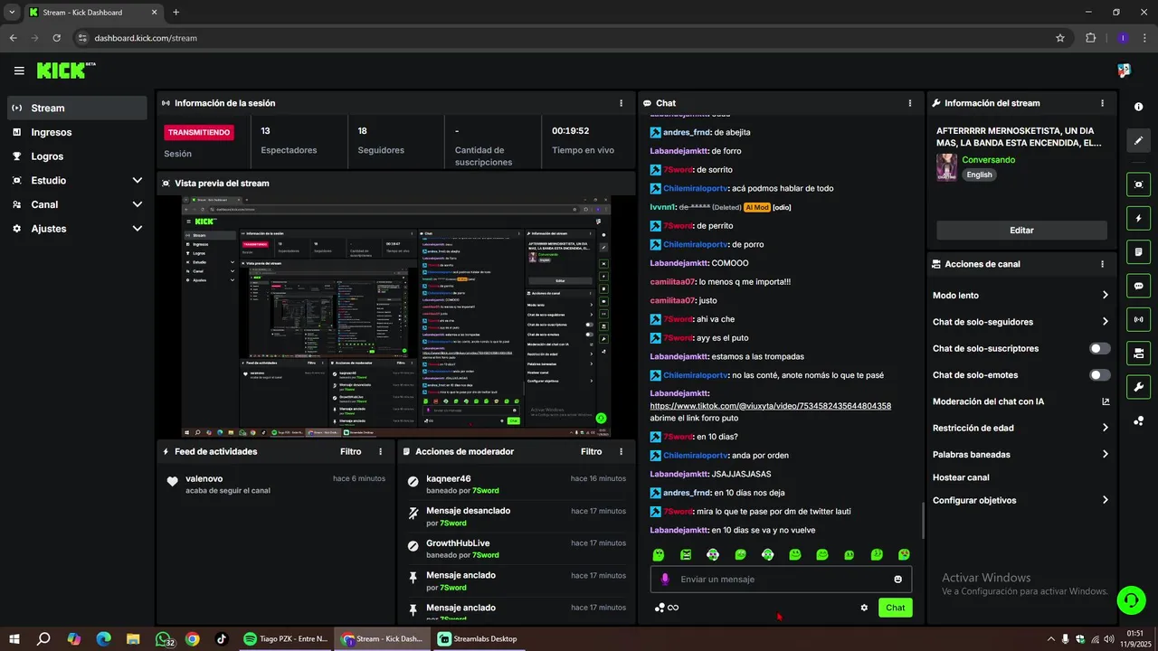Open Filtro in Acciones de moderador

pyautogui.click(x=592, y=451)
